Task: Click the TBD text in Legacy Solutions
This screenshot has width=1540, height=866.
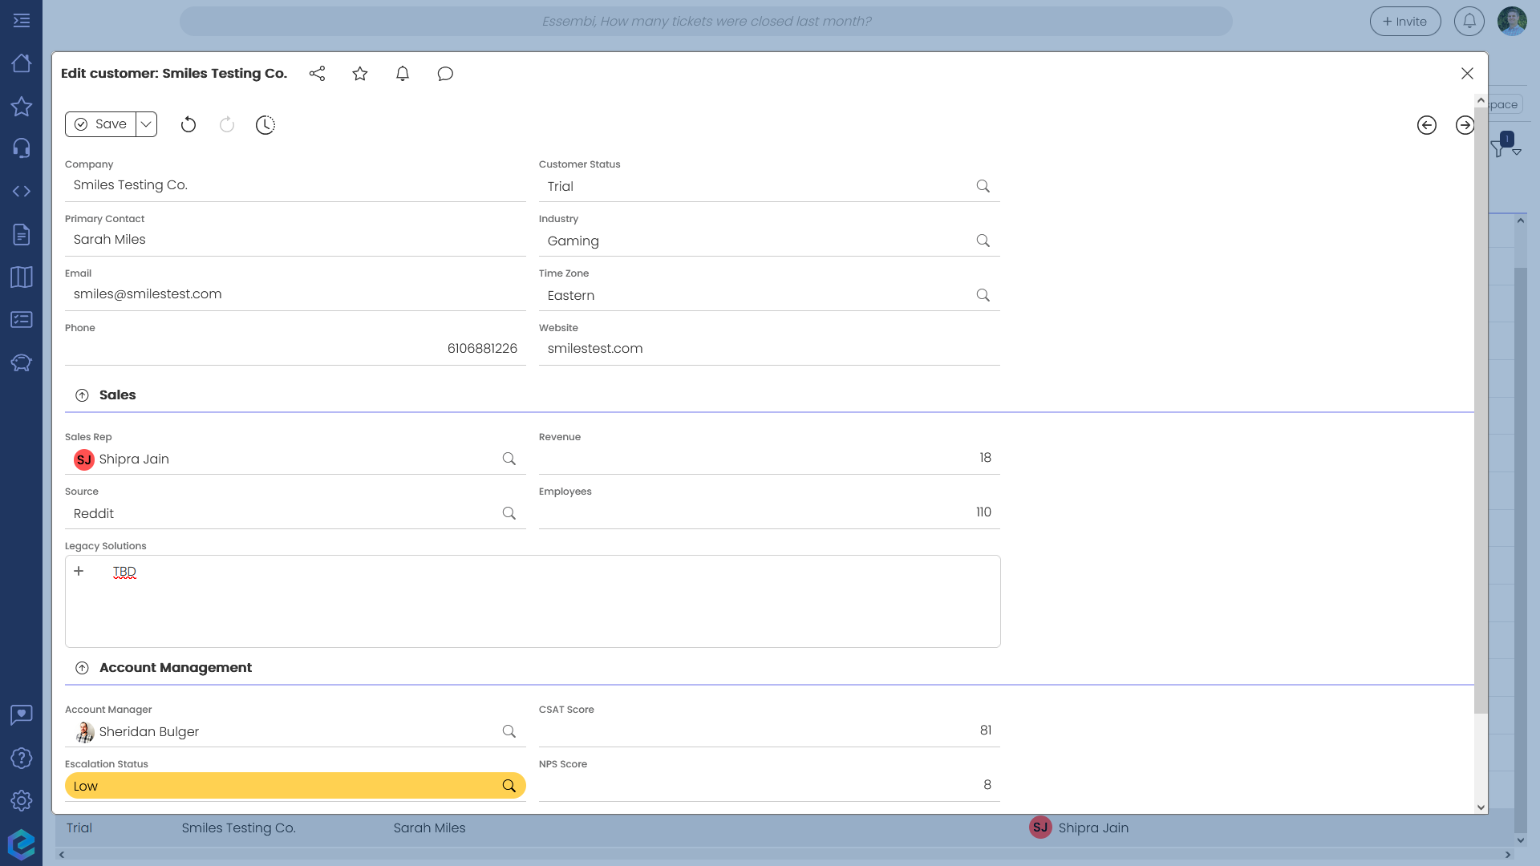Action: pos(124,572)
